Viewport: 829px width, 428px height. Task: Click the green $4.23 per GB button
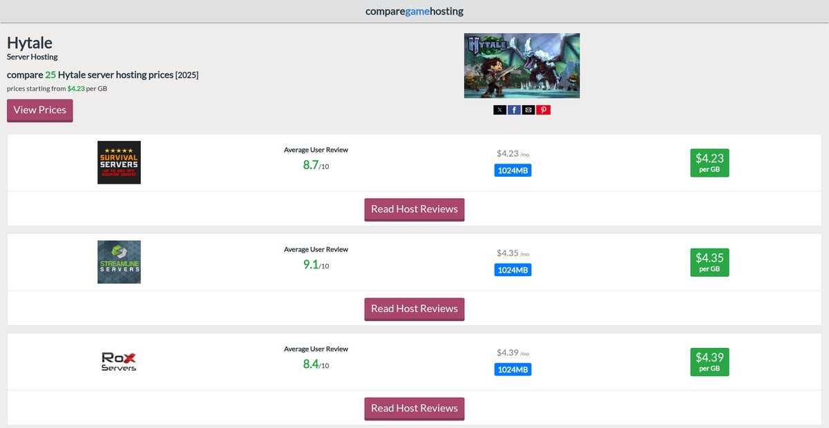click(709, 163)
